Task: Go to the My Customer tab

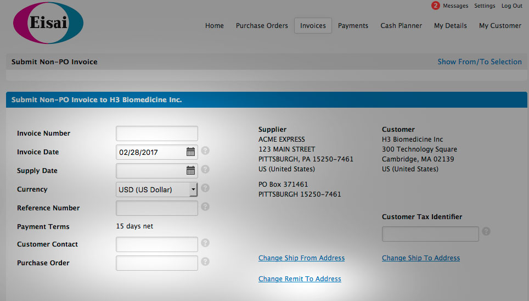Action: 500,26
